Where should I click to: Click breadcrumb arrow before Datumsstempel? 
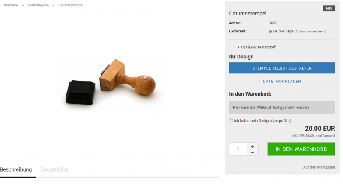54,5
